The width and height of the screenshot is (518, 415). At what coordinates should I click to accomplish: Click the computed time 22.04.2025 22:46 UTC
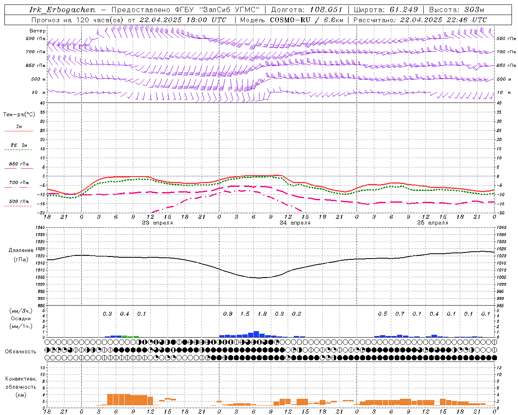443,20
